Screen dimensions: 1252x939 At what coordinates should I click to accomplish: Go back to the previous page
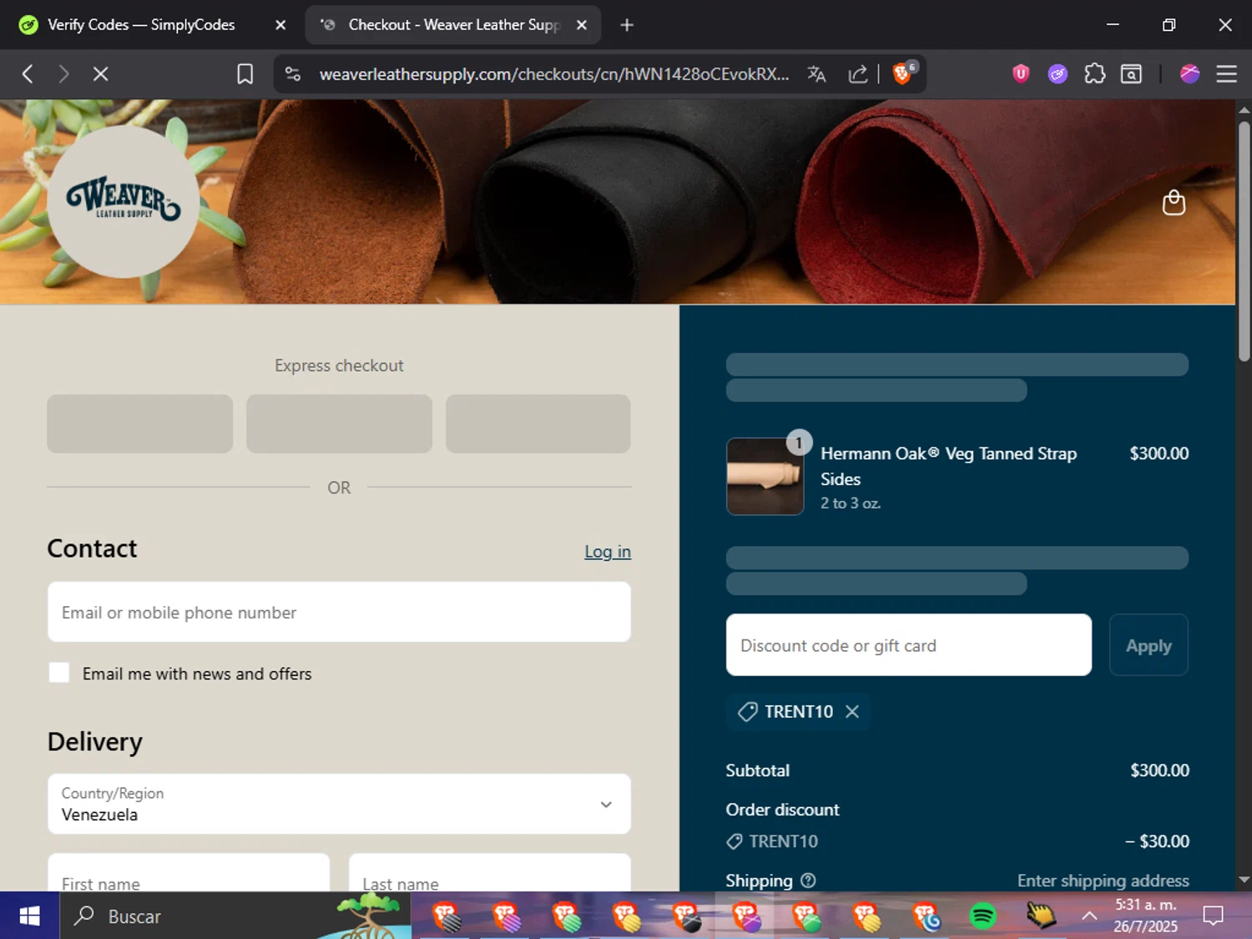pos(28,74)
